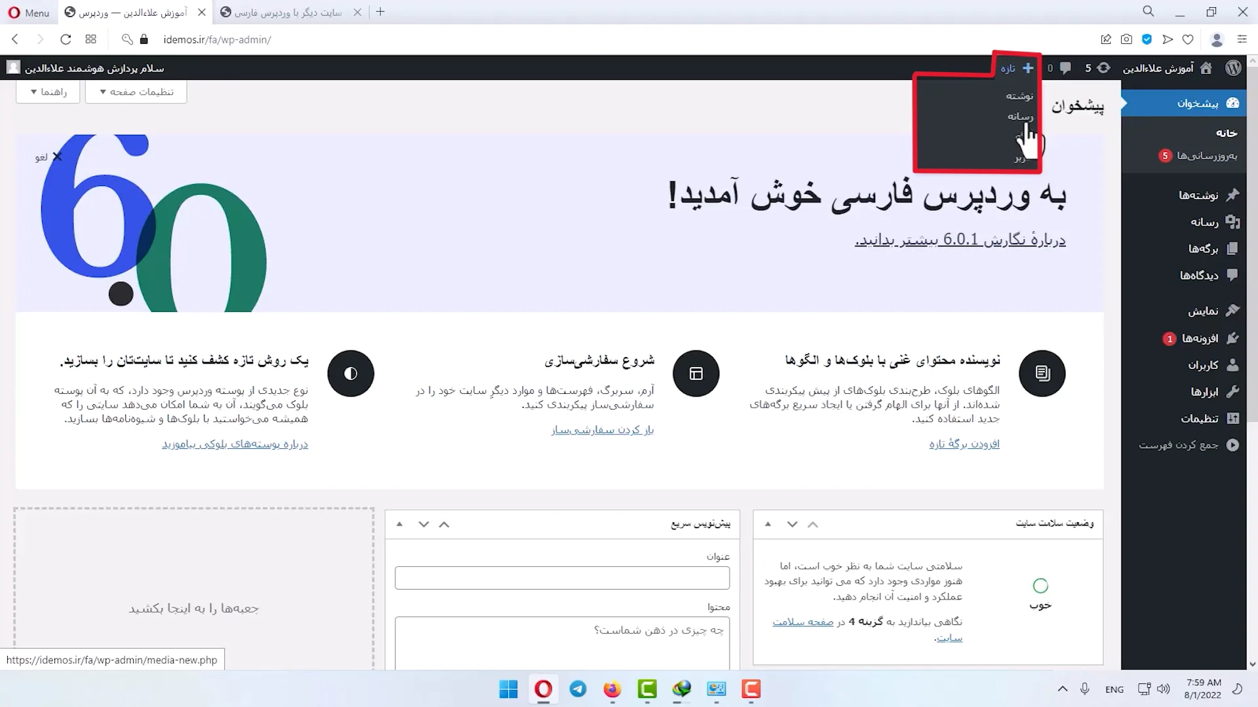Open Opera easy setup panel icon
Screen dimensions: 1258x707
(x=1242, y=39)
